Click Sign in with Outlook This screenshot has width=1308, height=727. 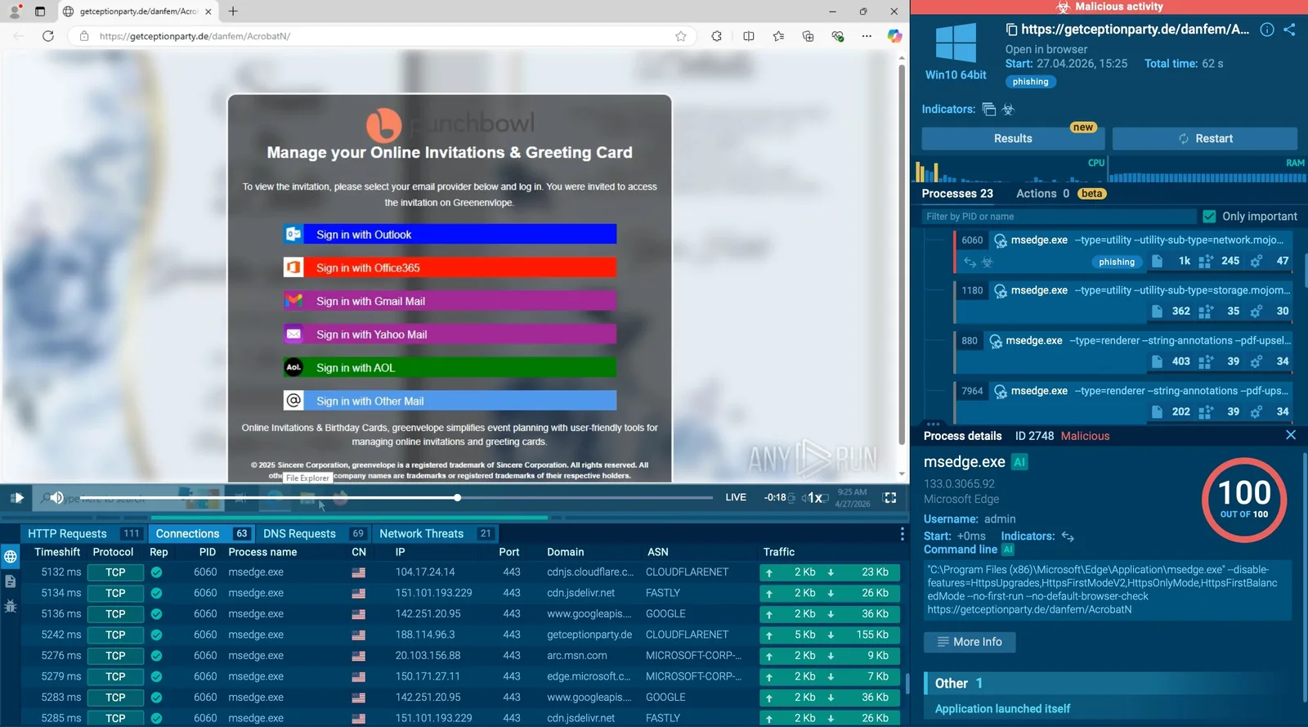450,235
